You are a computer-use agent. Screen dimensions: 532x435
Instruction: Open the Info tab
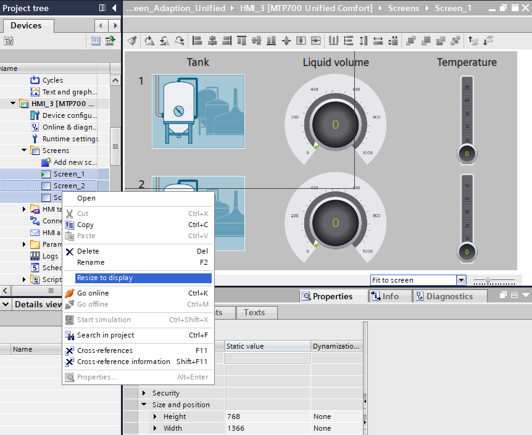[384, 296]
